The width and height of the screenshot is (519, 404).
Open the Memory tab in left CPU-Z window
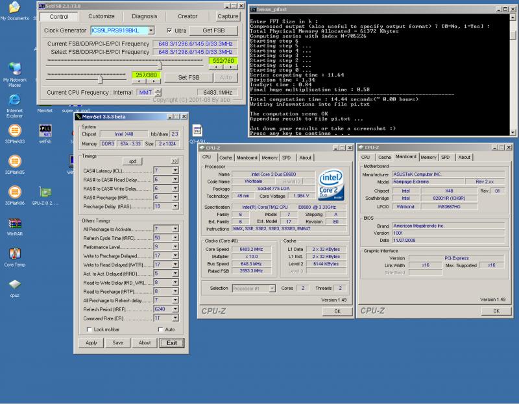tap(270, 158)
